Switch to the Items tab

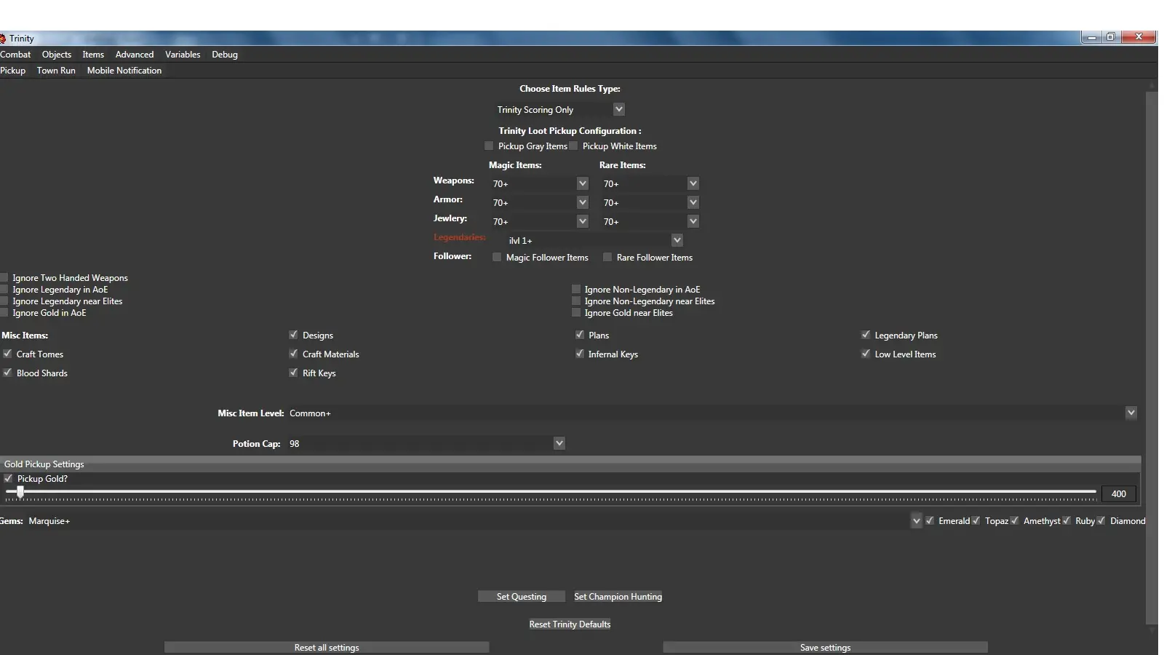coord(93,55)
